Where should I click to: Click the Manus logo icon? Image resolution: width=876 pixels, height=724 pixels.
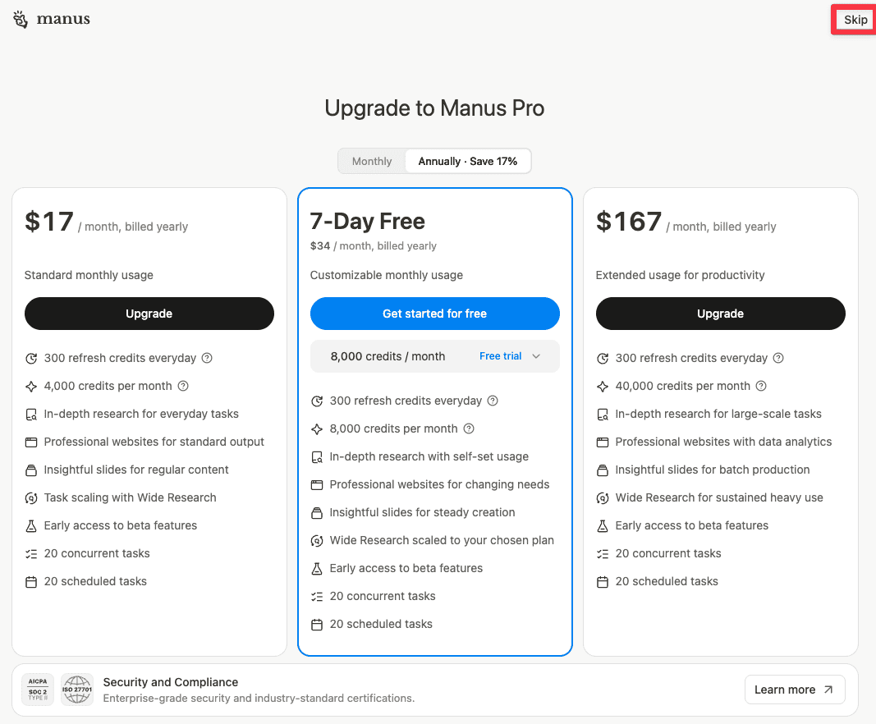[21, 20]
